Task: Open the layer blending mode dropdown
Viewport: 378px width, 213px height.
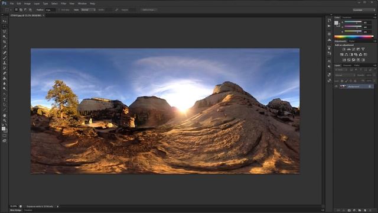Action: pos(345,75)
